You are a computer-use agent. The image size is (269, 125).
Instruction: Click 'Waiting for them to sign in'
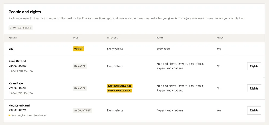pyautogui.click(x=29, y=115)
